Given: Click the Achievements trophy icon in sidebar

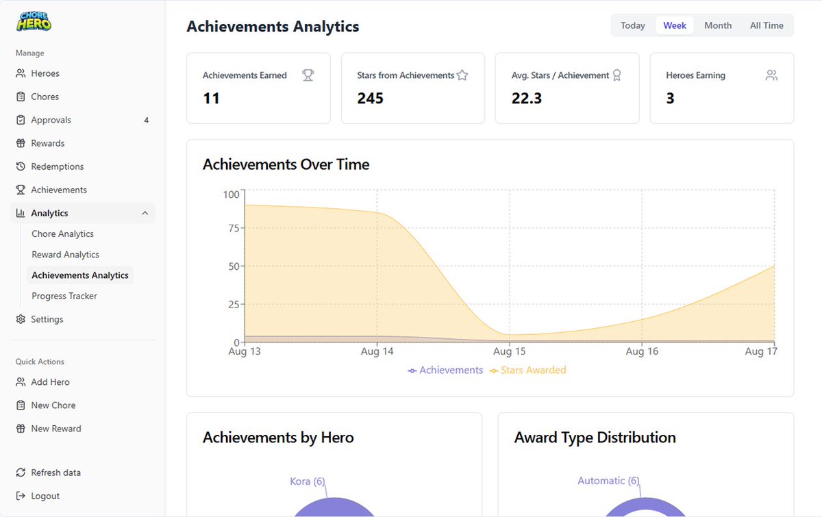Looking at the screenshot, I should pos(21,190).
